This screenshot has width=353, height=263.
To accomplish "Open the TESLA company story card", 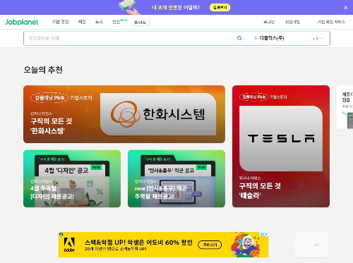I will (281, 146).
